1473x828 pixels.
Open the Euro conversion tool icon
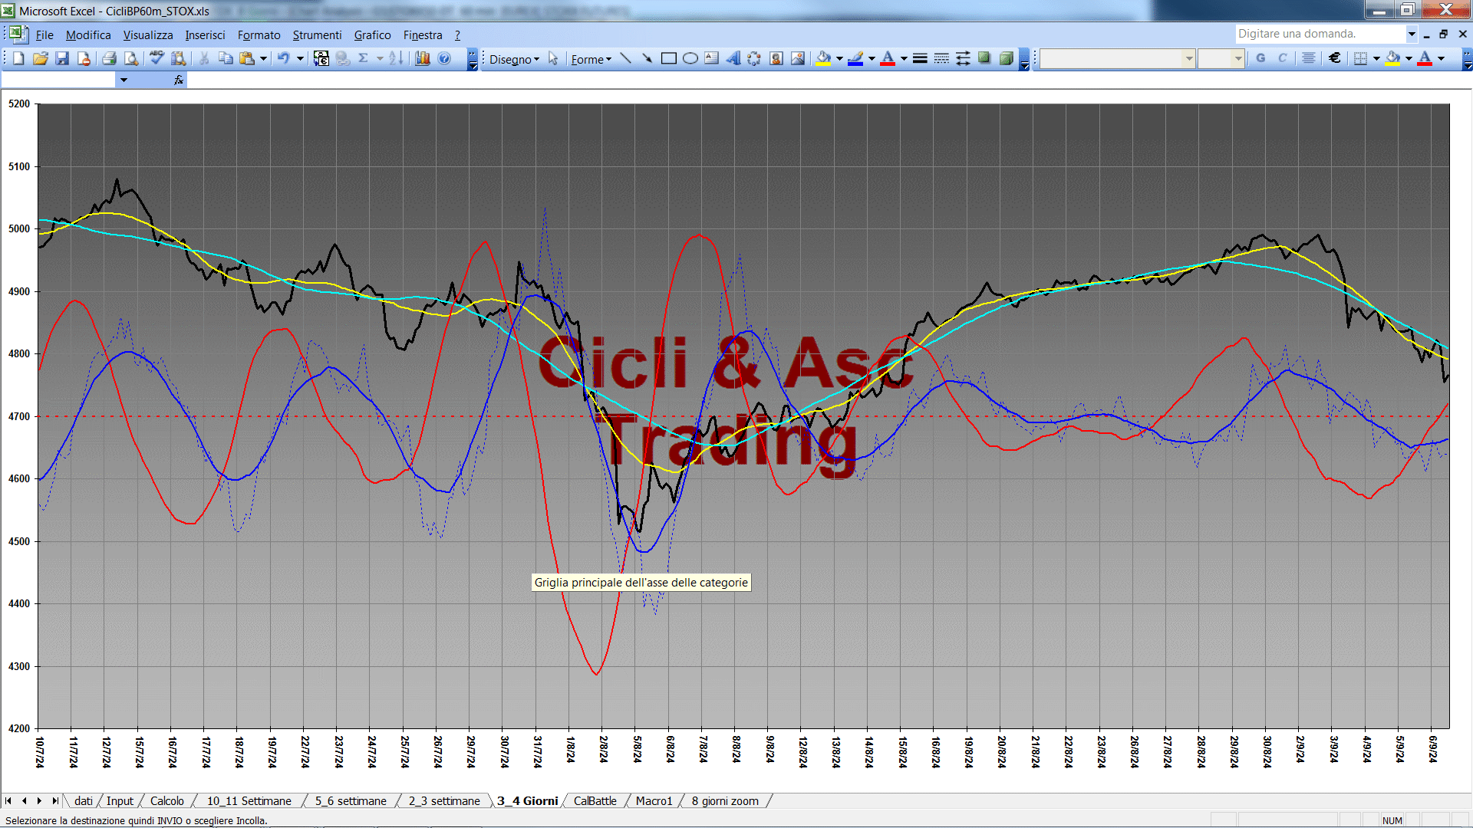coord(321,58)
